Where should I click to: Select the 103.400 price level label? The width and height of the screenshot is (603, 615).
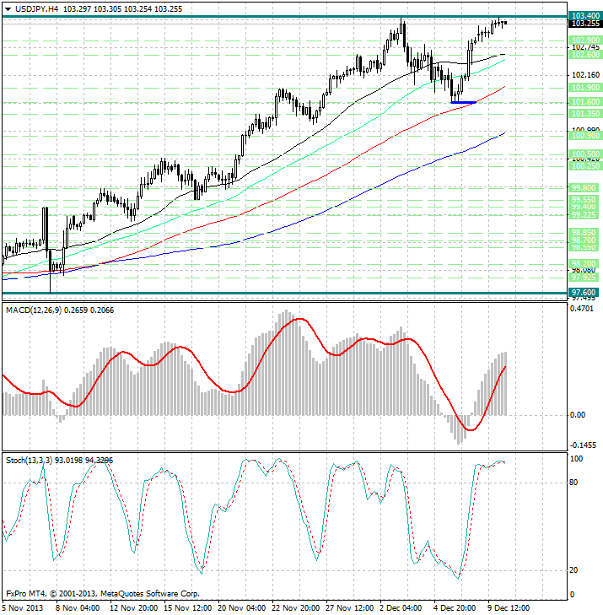point(585,16)
